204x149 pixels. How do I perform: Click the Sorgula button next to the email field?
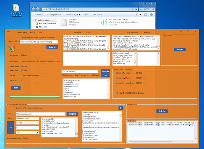point(105,71)
